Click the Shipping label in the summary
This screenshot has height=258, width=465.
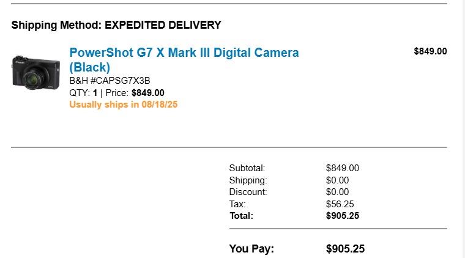pyautogui.click(x=248, y=180)
